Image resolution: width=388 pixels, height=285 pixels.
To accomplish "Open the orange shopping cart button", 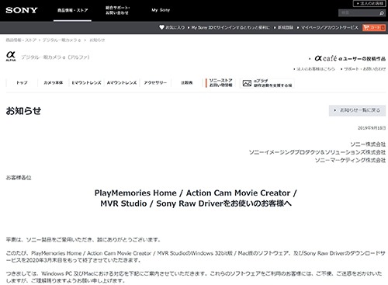I will [x=374, y=27].
